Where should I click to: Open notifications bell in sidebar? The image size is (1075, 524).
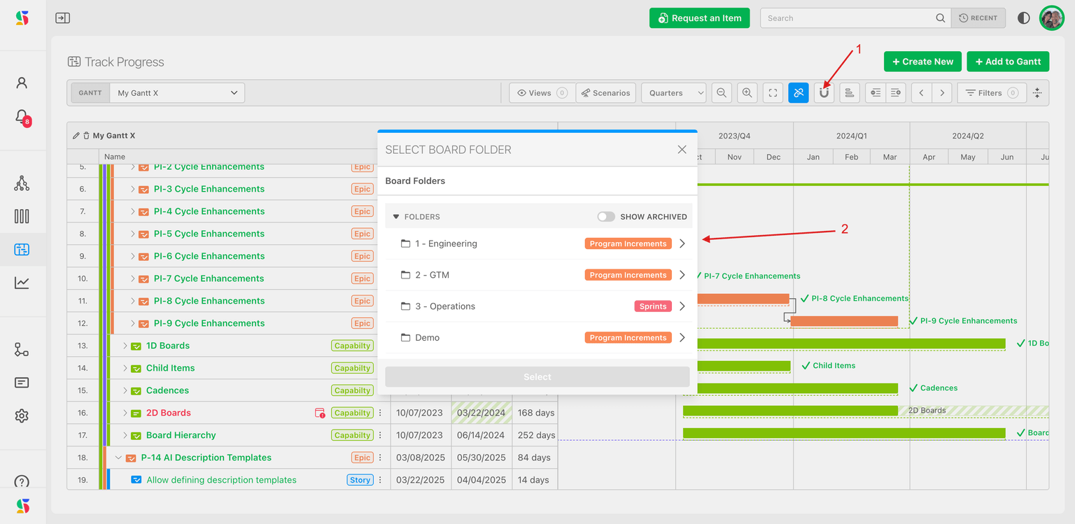(x=22, y=116)
